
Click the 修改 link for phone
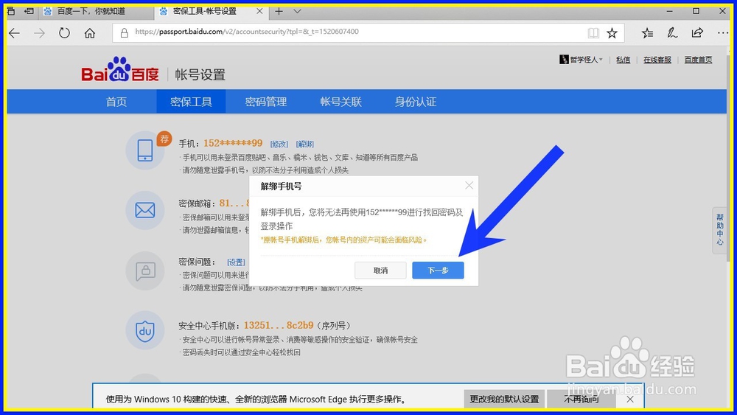click(x=279, y=144)
